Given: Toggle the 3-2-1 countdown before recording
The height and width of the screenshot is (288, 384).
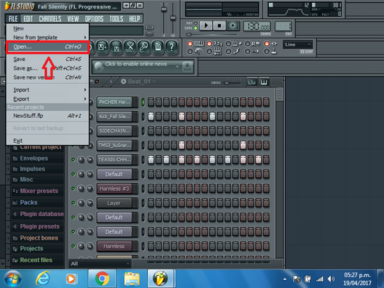Looking at the screenshot, I should (x=209, y=44).
